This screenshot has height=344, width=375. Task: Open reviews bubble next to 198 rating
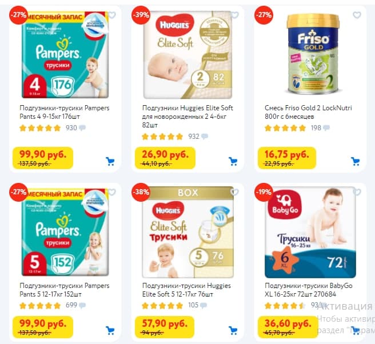(x=326, y=127)
